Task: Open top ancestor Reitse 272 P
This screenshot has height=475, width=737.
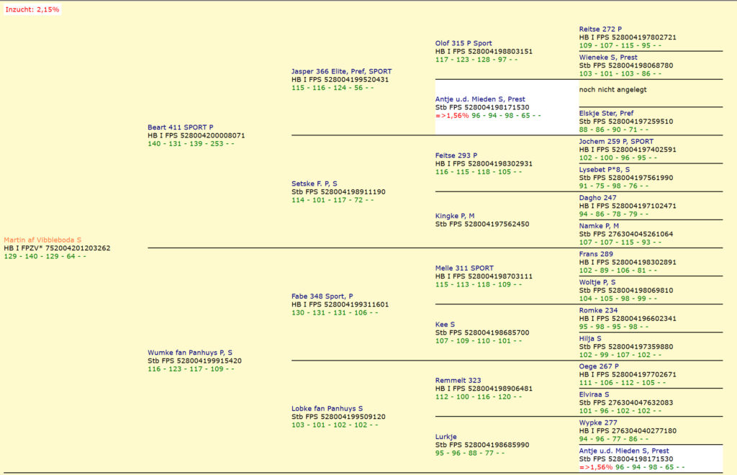Action: click(x=599, y=29)
